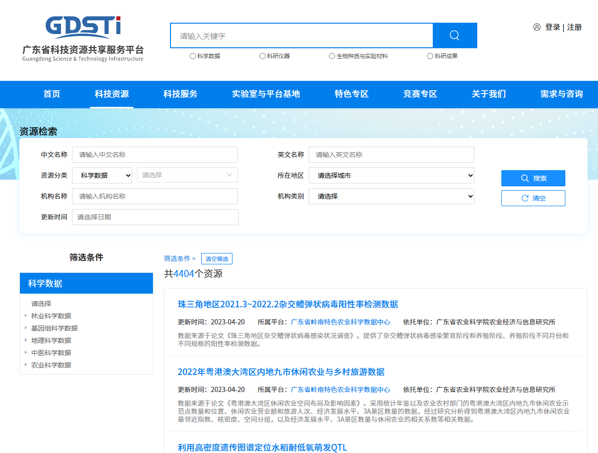This screenshot has width=598, height=453.
Task: Click the user account icon
Action: (536, 27)
